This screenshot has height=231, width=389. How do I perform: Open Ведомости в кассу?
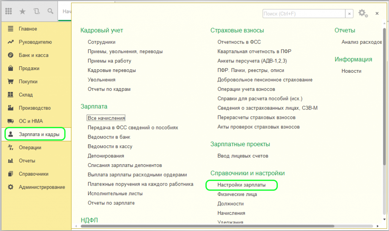(x=110, y=147)
